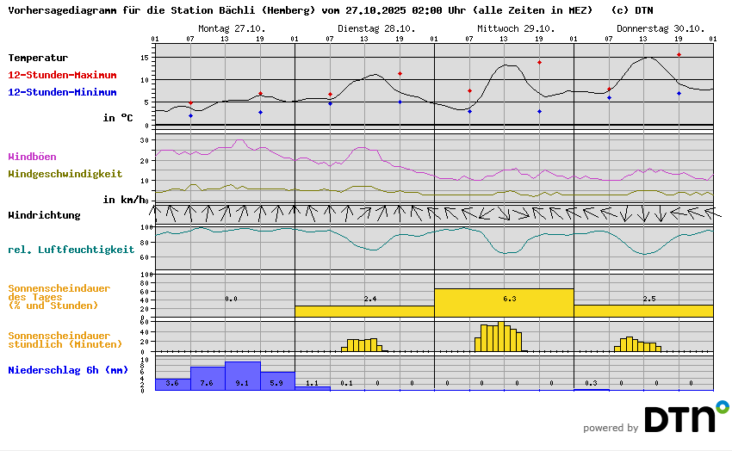The width and height of the screenshot is (732, 451).
Task: Click the 9.1 mm precipitation bar
Action: pyautogui.click(x=242, y=376)
